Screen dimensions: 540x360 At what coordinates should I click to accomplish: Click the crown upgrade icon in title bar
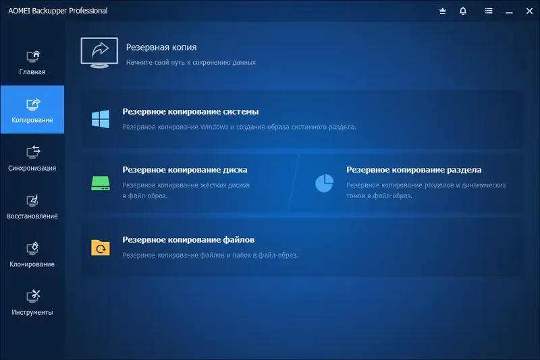click(x=443, y=11)
